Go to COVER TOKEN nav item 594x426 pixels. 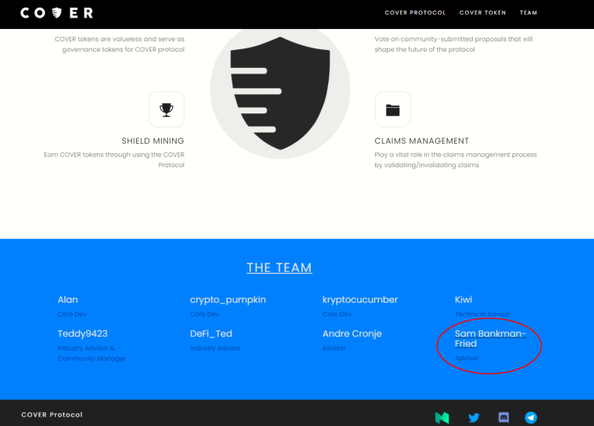click(x=483, y=13)
